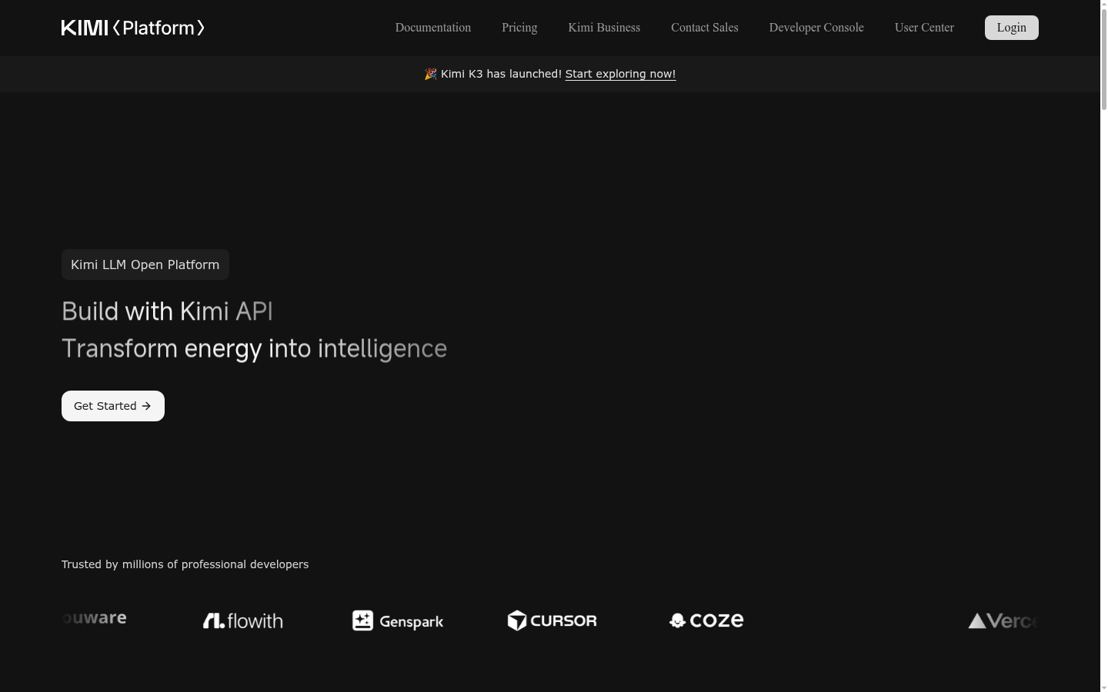
Task: Click the 'Kimi LLM Open Platform' badge
Action: 145,264
